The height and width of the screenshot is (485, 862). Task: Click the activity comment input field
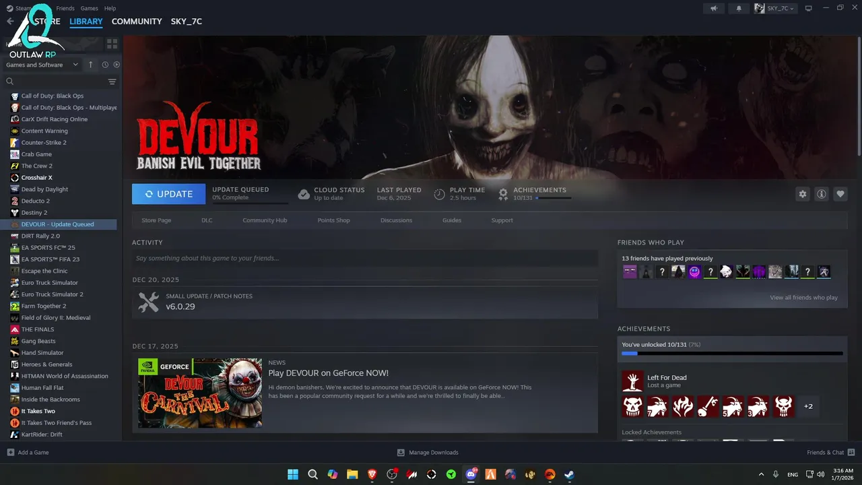[x=365, y=258]
